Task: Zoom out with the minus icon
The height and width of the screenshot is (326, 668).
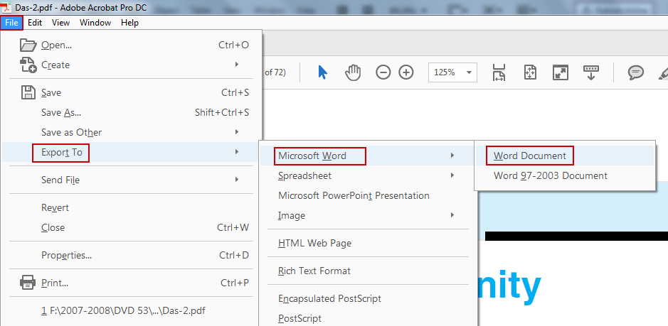Action: [383, 72]
